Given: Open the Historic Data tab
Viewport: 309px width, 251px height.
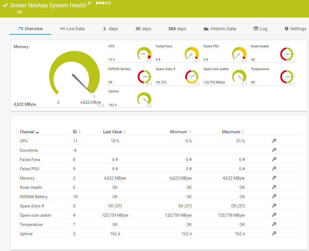Looking at the screenshot, I should point(220,29).
